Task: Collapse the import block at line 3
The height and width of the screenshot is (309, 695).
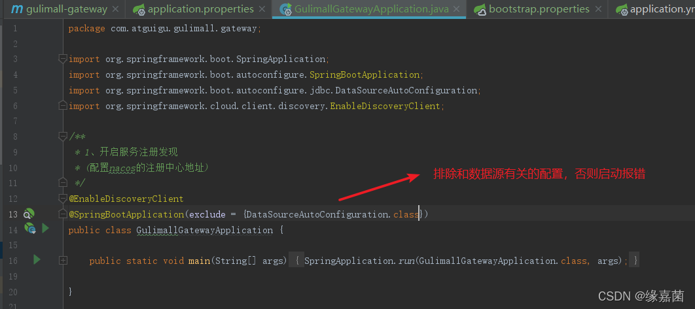Action: click(x=63, y=59)
